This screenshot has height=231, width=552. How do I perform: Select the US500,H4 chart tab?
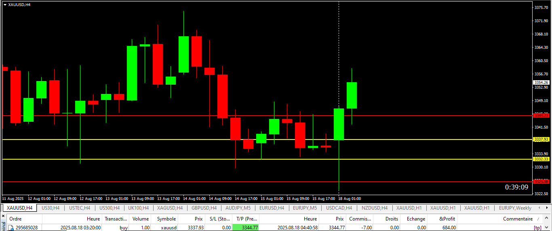pos(109,208)
